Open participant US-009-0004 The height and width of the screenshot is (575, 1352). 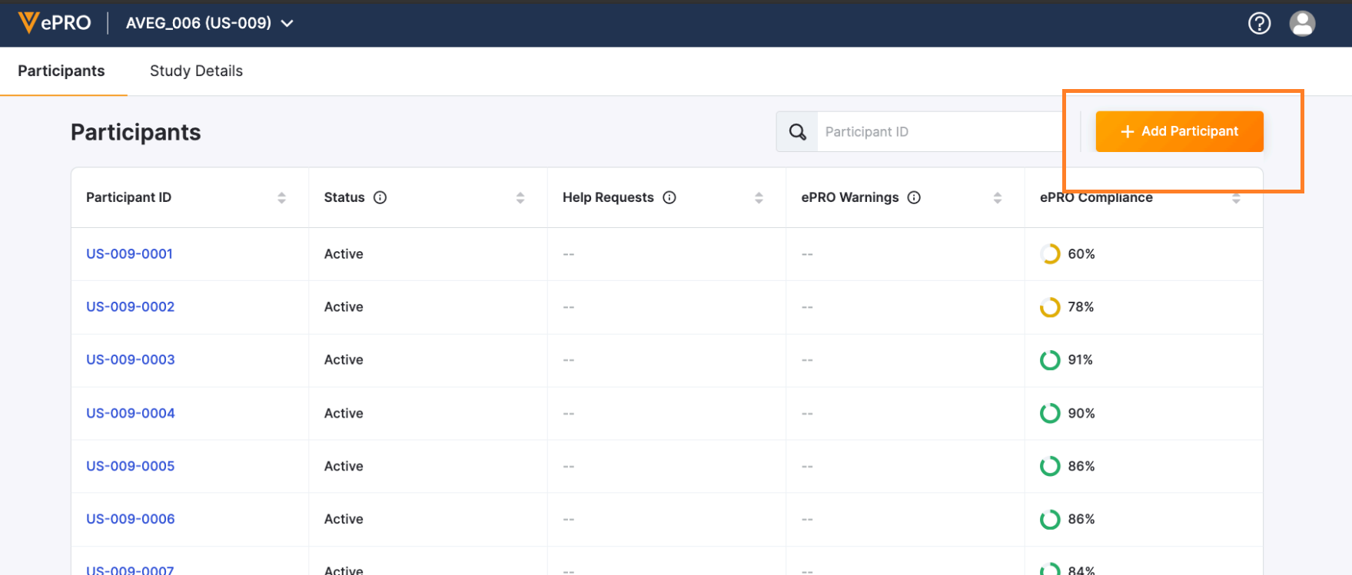tap(130, 413)
